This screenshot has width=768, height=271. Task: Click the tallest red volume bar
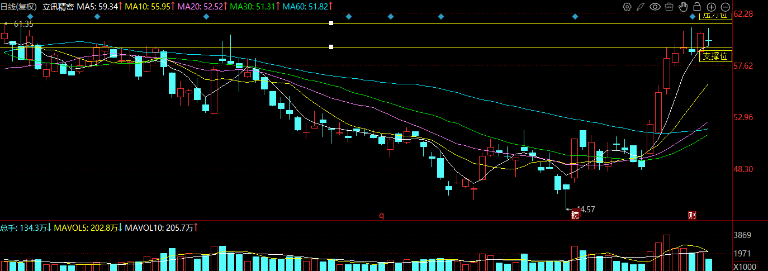coord(666,253)
